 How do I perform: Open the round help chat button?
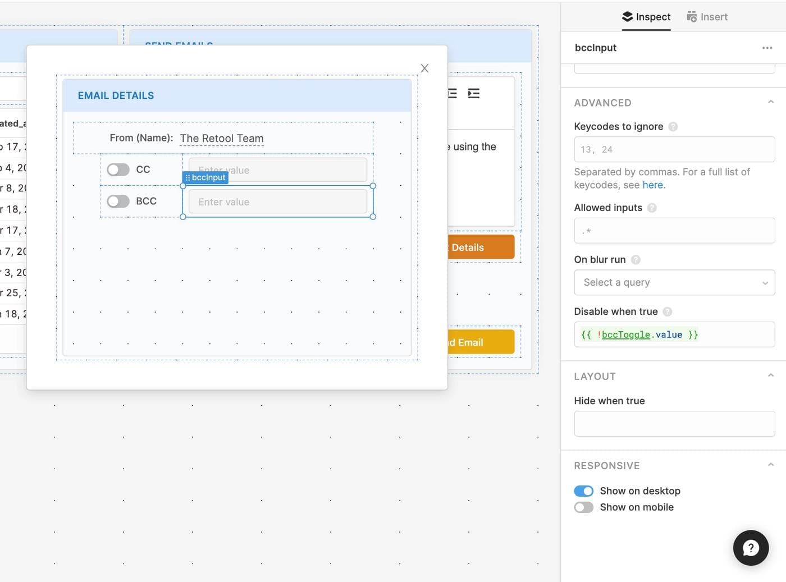(x=751, y=548)
